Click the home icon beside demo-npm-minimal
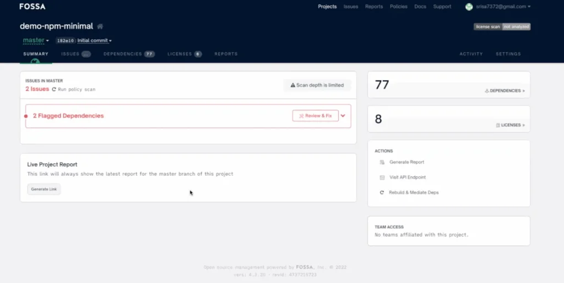The image size is (564, 283). [100, 26]
